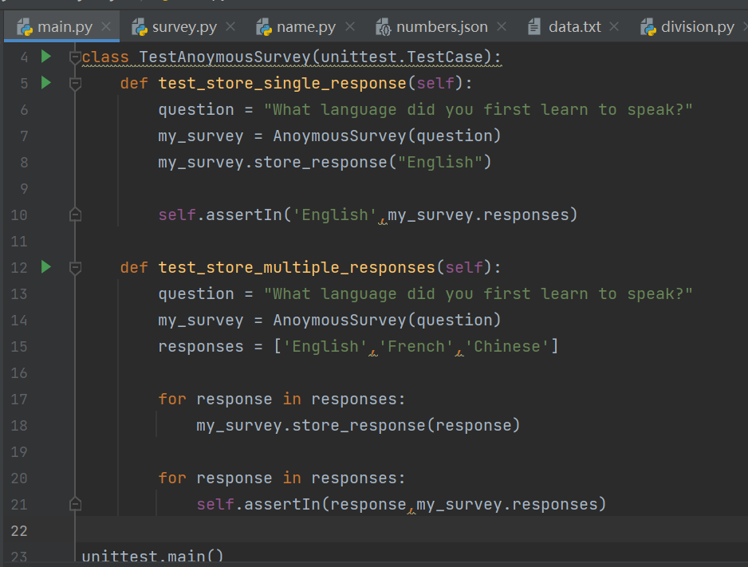
Task: Click the Python icon on survey.py tab
Action: 140,27
